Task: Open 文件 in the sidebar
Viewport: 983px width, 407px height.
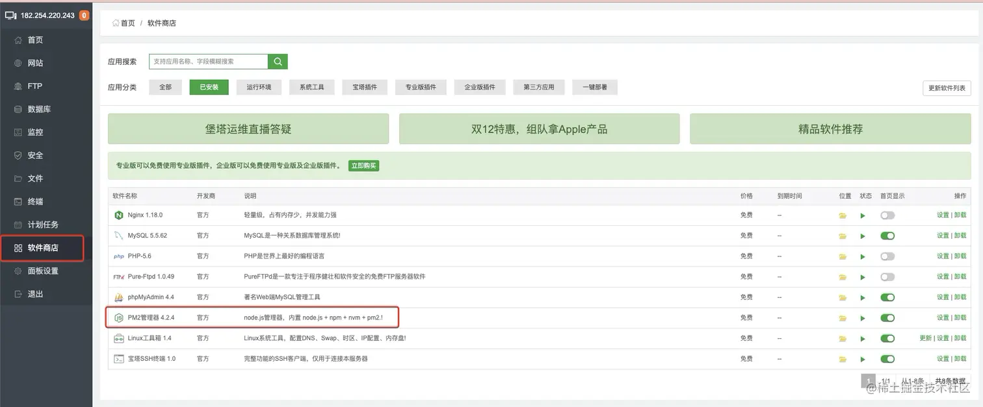Action: [46, 178]
